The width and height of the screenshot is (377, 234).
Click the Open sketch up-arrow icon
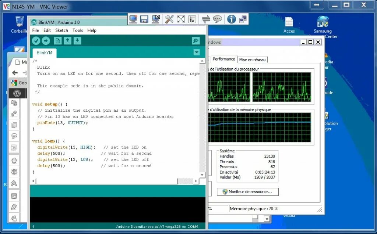pos(68,41)
